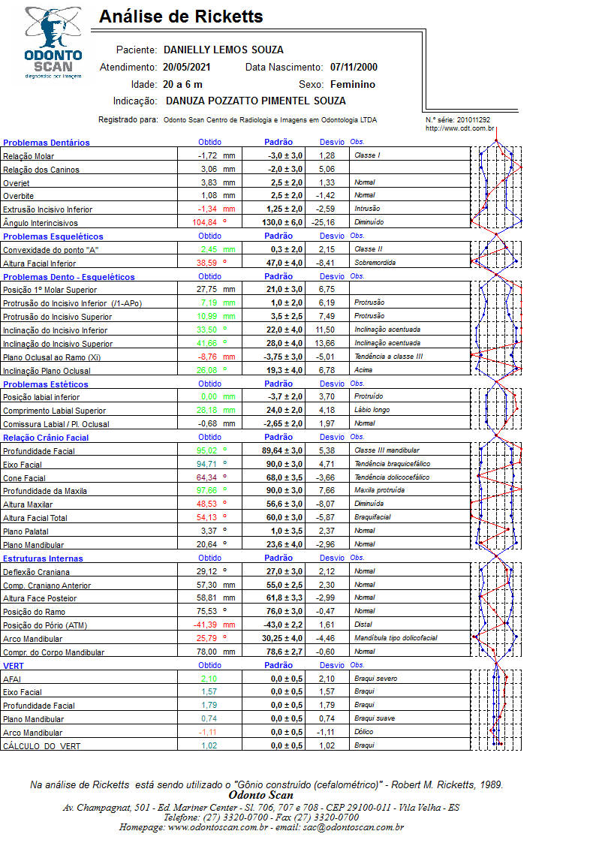The image size is (596, 843).
Task: Click Cone Facial value 64,34
Action: 207,477
